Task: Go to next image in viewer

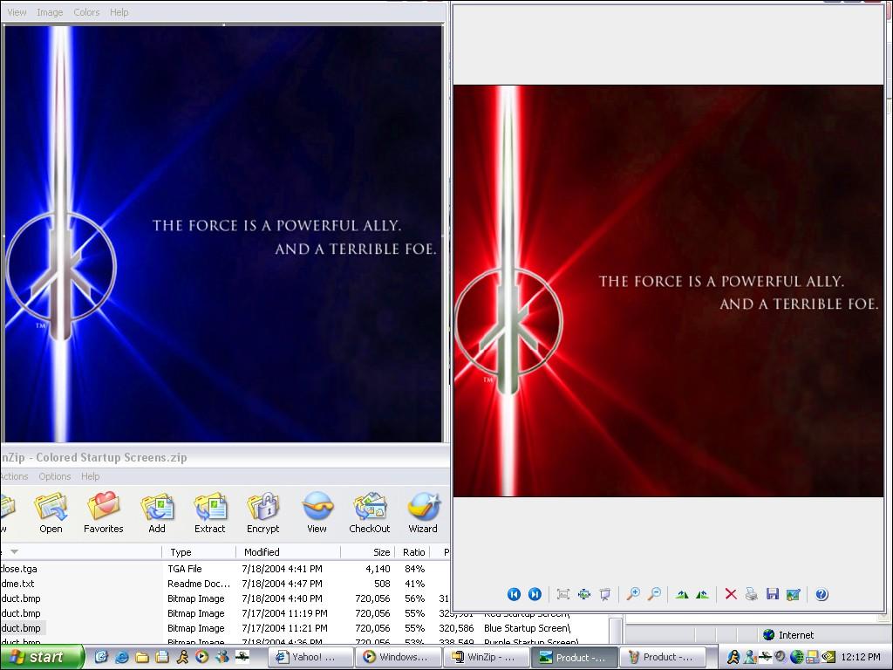Action: click(535, 594)
